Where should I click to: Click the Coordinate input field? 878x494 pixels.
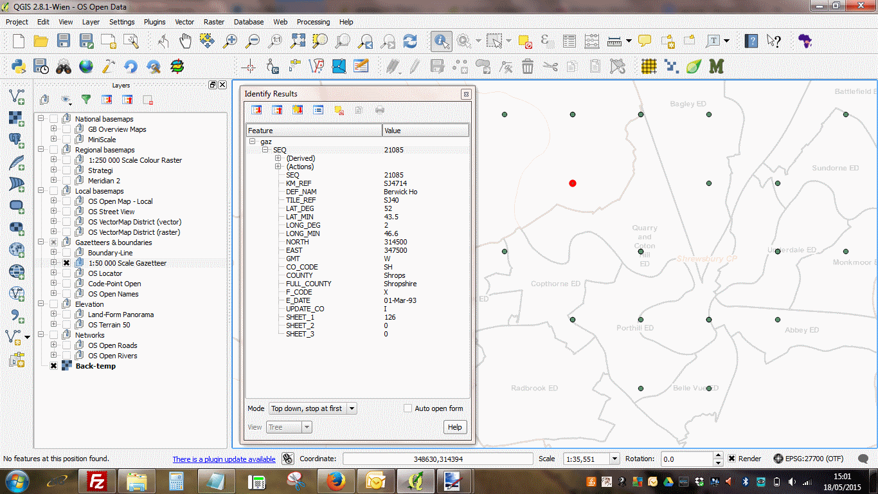pos(438,459)
